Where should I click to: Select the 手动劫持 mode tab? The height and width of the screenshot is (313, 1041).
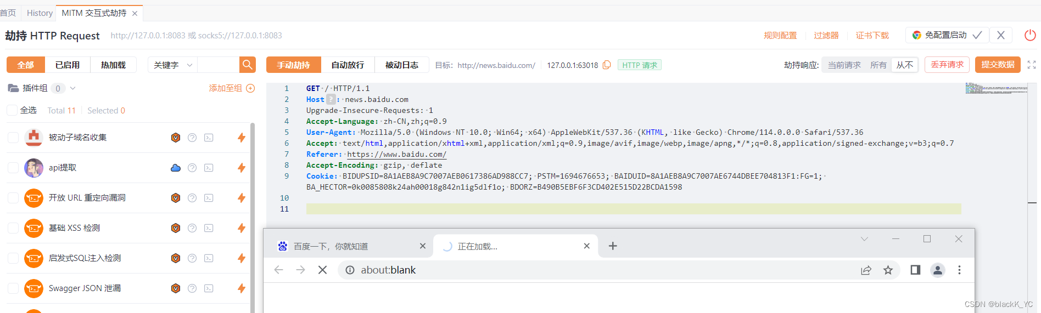[x=294, y=65]
